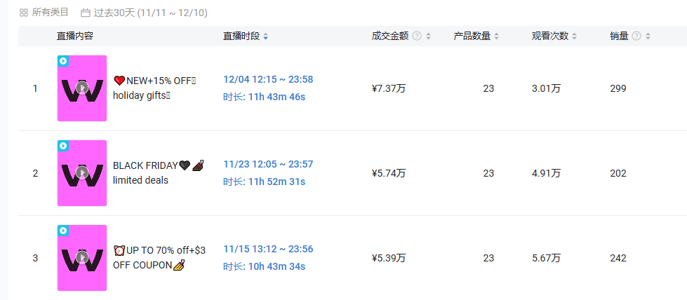
Task: Click the live badge on the first thumbnail
Action: click(63, 61)
